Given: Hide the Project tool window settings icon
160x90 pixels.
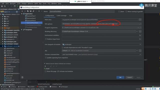Looking at the screenshot, I should pos(17,12).
